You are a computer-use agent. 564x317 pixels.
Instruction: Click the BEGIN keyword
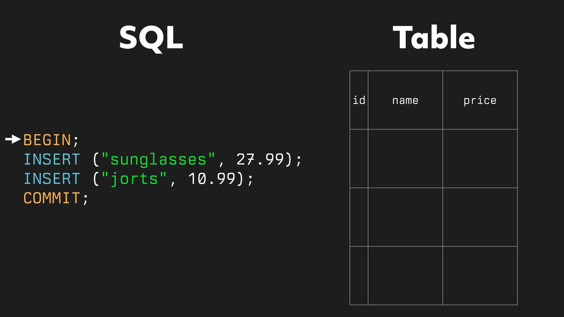pyautogui.click(x=47, y=140)
